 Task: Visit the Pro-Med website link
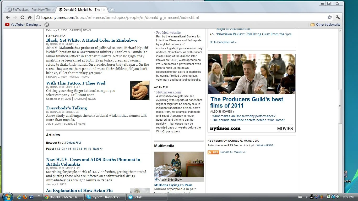168,33
